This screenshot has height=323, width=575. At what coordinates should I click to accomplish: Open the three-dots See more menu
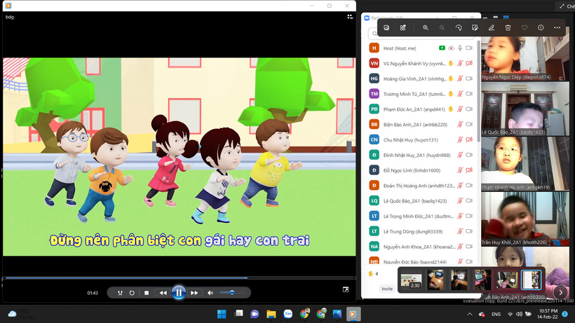557,28
